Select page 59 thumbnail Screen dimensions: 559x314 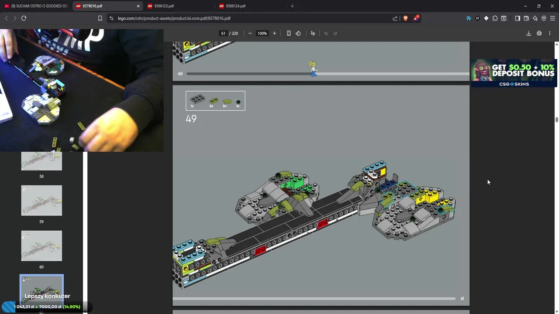click(x=41, y=201)
